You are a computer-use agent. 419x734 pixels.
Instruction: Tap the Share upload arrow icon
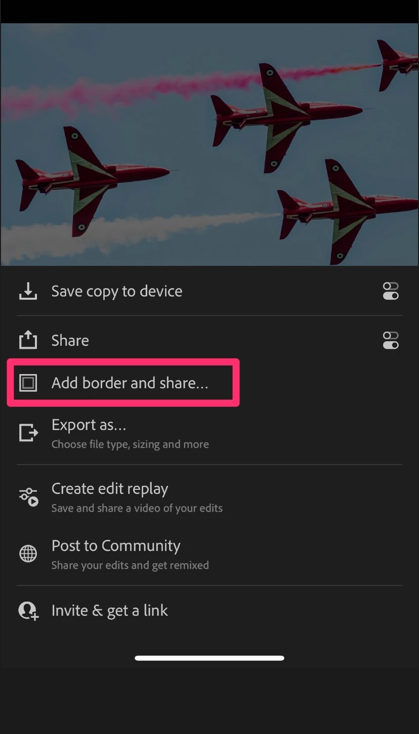pos(28,340)
